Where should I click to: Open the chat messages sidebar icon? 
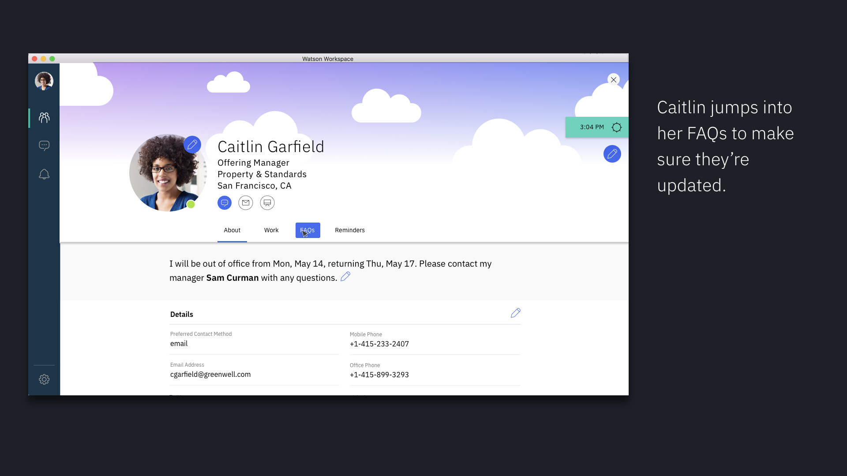tap(44, 145)
